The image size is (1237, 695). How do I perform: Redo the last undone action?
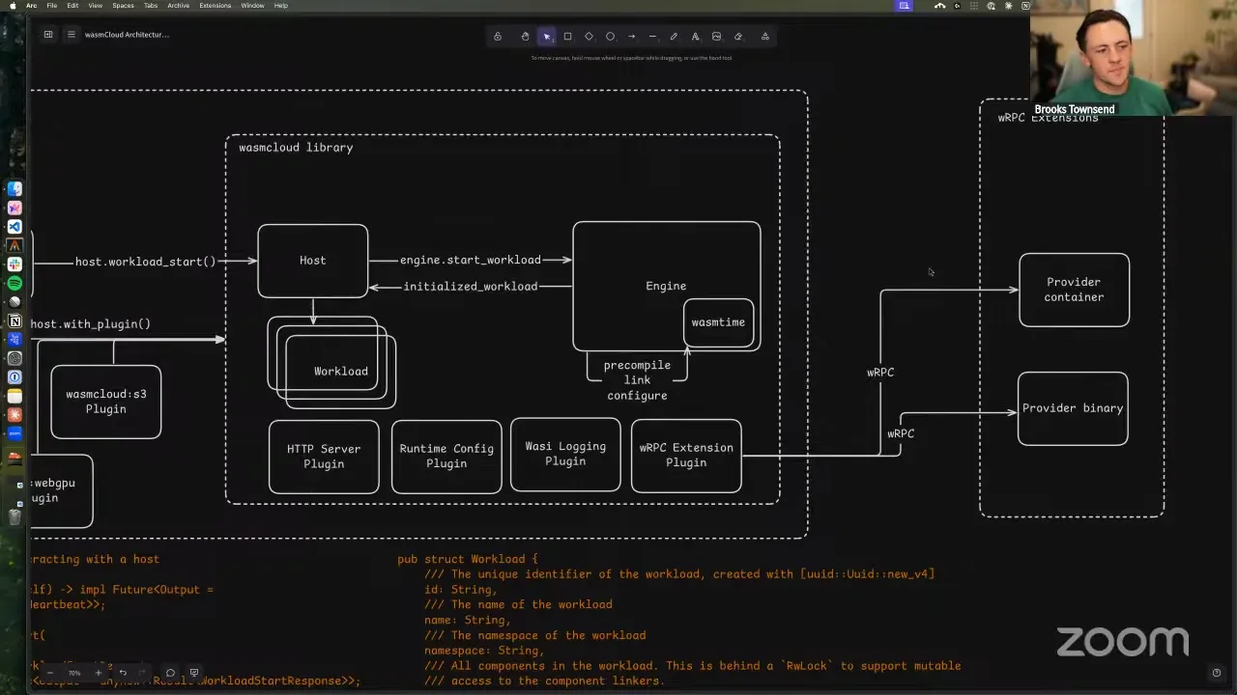142,673
